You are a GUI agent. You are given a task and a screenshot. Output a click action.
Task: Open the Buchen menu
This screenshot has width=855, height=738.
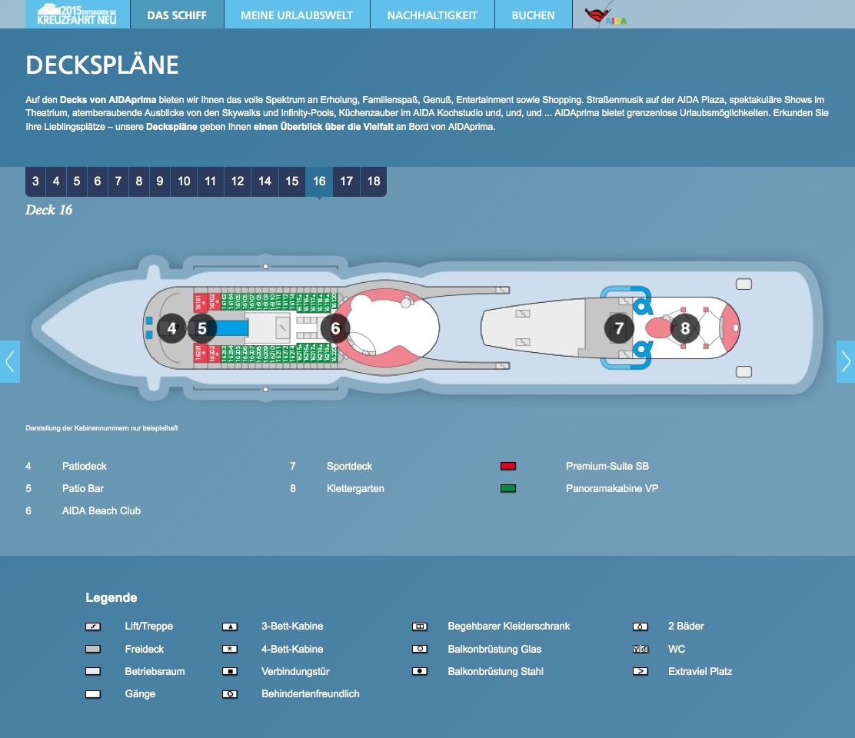pyautogui.click(x=533, y=15)
